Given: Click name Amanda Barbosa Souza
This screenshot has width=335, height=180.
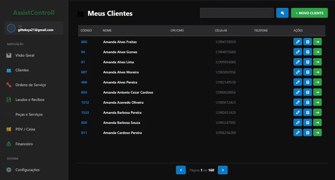Looking at the screenshot, I should pos(121,123).
